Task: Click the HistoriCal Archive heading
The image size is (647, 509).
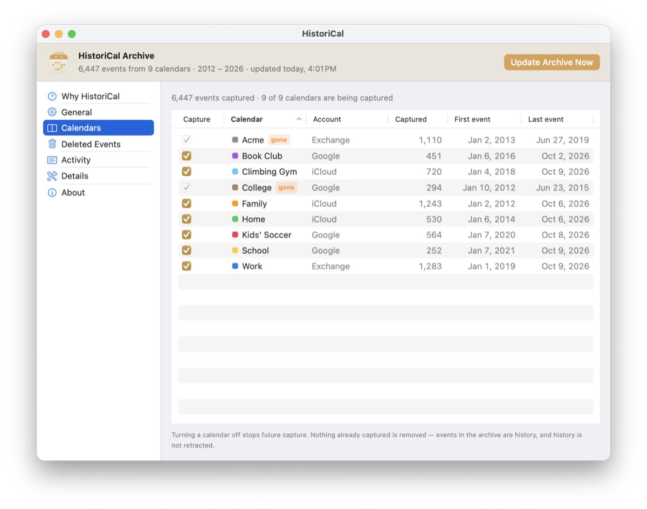Action: (116, 56)
